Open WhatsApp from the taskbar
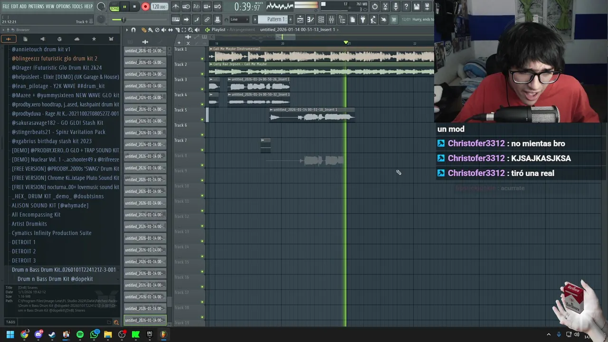 pyautogui.click(x=94, y=334)
